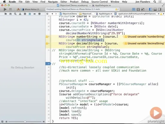
Task: Click the decimalString gutter warning icon
Action: [47, 43]
